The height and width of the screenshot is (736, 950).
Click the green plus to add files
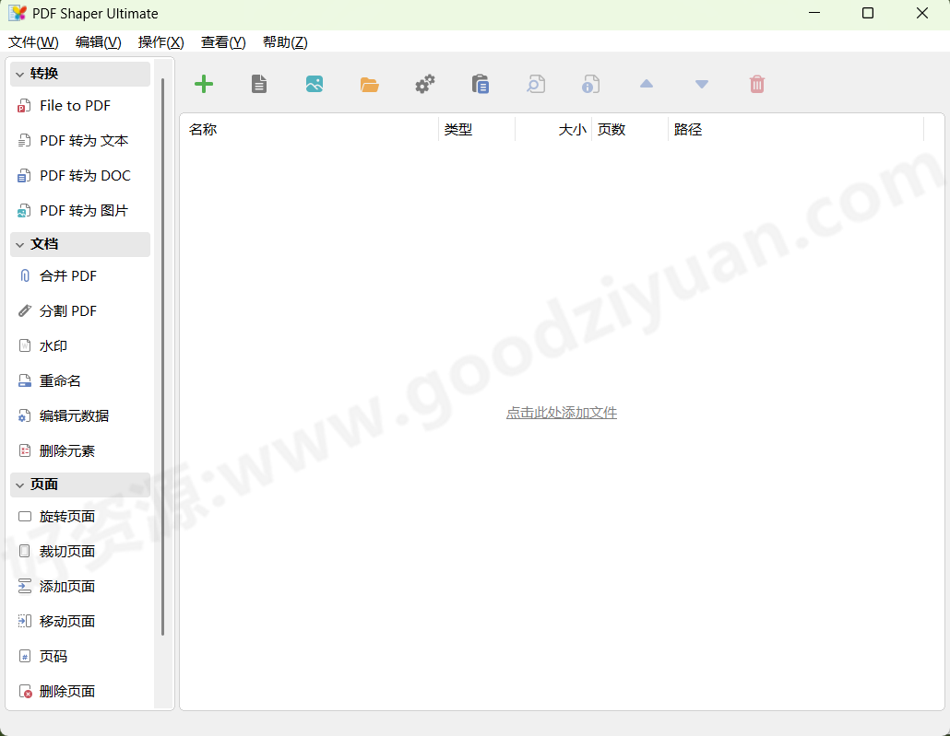tap(203, 84)
